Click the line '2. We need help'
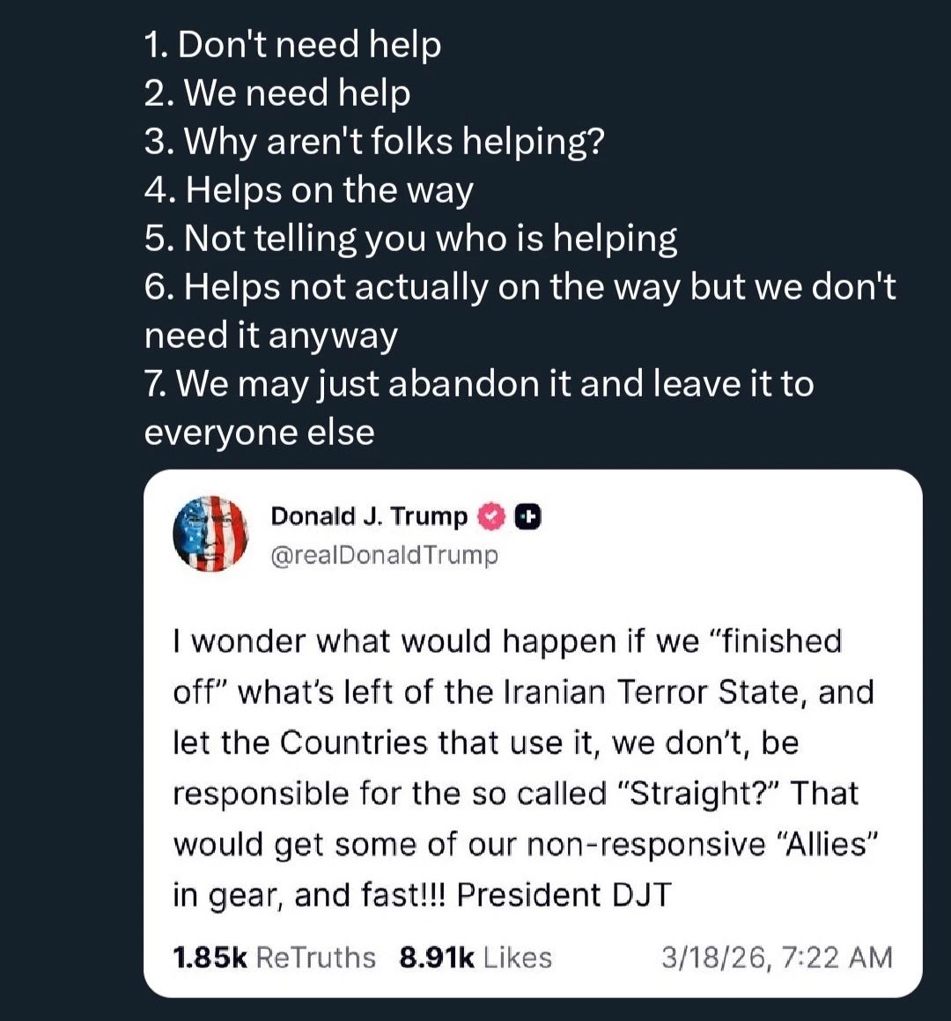Viewport: 951px width, 1021px height. click(277, 93)
